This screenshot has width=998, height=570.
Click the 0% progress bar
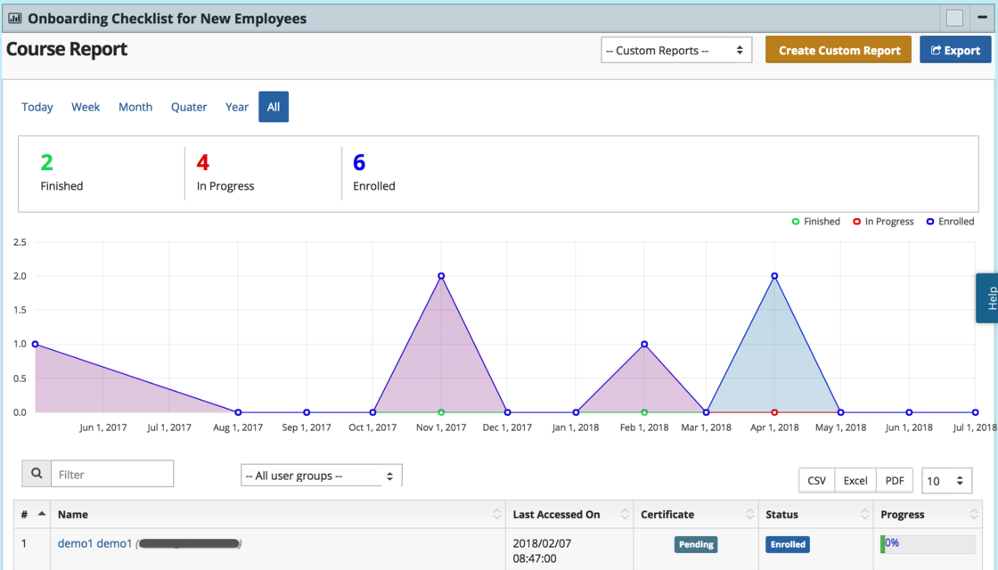(928, 544)
